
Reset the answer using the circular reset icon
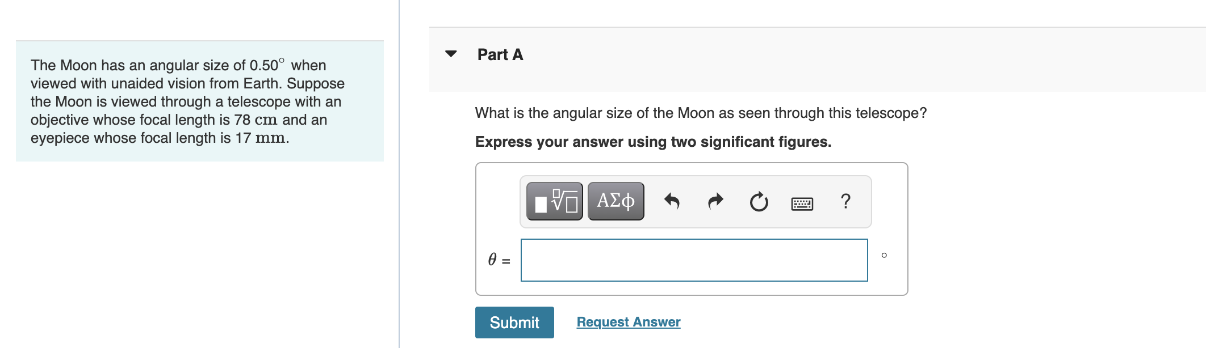pyautogui.click(x=758, y=200)
